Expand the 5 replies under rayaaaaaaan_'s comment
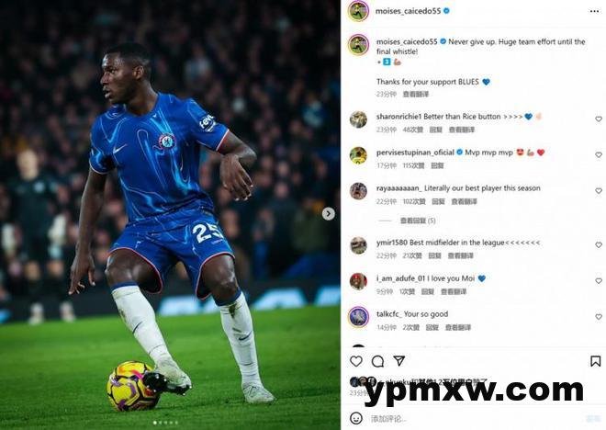606x430 pixels. pyautogui.click(x=418, y=221)
